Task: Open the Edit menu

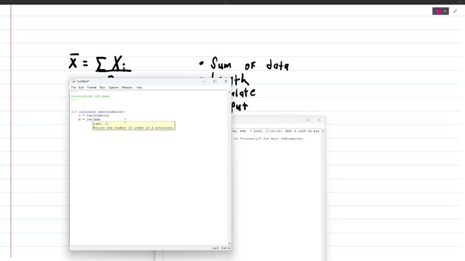Action: point(81,87)
